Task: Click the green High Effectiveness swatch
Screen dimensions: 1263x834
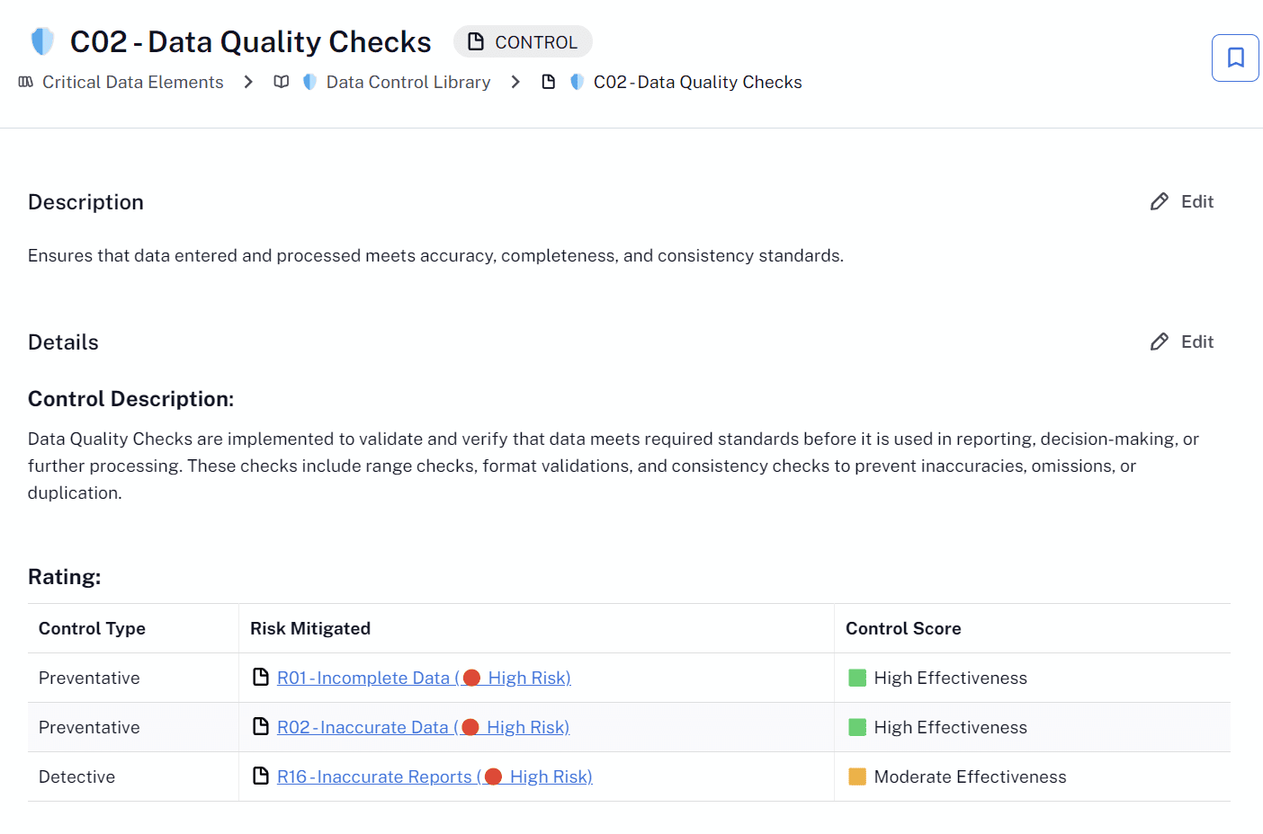Action: (855, 677)
